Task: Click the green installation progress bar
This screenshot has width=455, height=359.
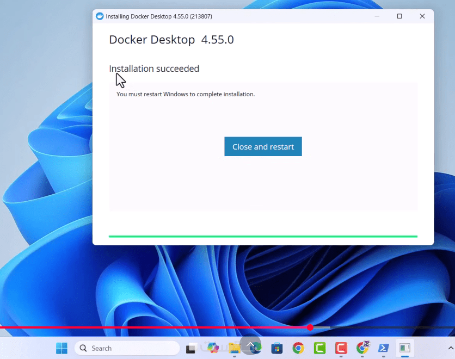Action: (x=263, y=236)
